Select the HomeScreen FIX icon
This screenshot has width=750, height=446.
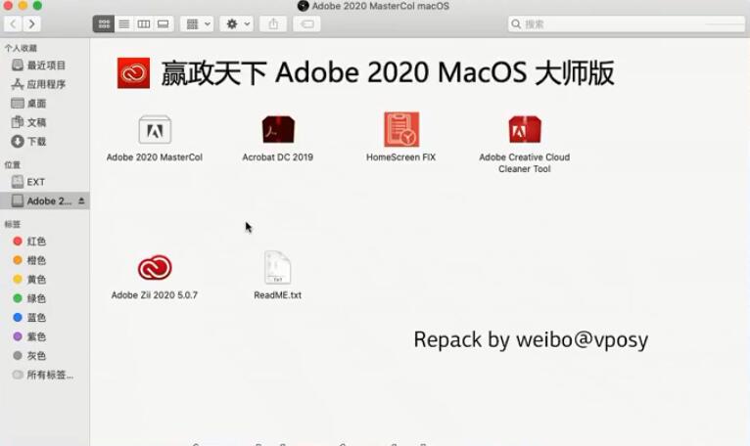pos(401,129)
